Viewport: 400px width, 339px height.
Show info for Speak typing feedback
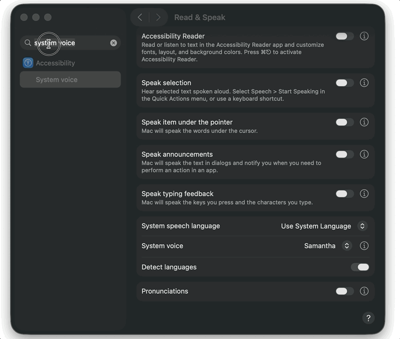click(x=364, y=193)
